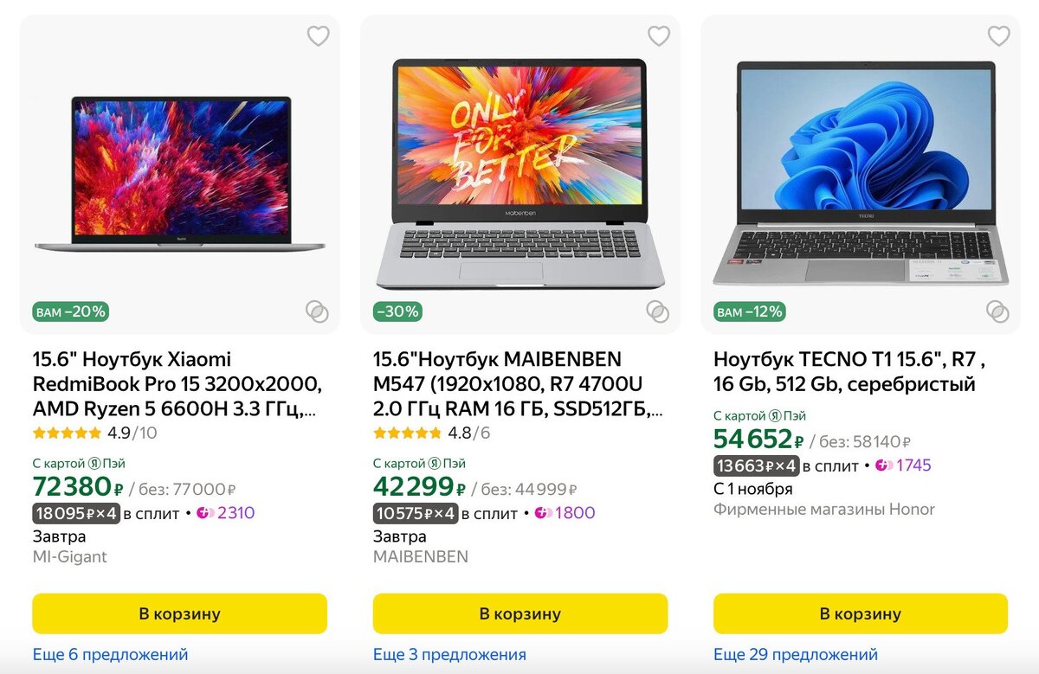Image resolution: width=1039 pixels, height=674 pixels.
Task: Expand Еще 29 предложений for the TECNO laptop
Action: (x=794, y=655)
